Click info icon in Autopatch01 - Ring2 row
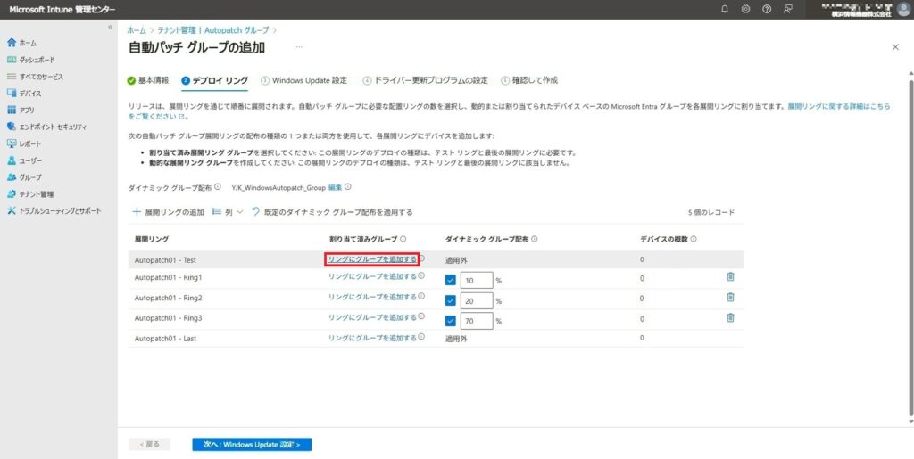Screen dimensions: 914x459 point(421,297)
